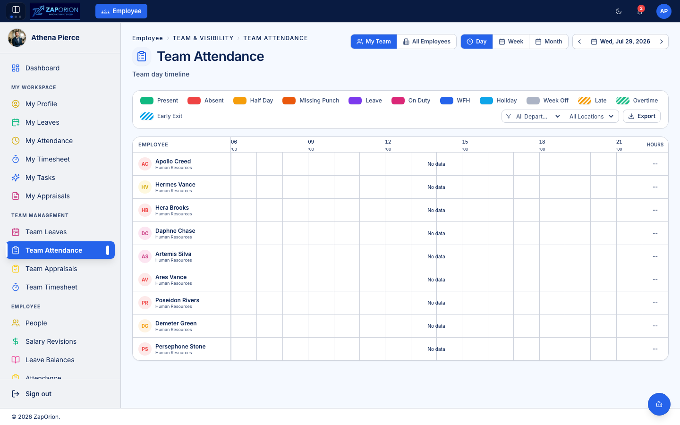This screenshot has height=425, width=680.
Task: Open the AP user avatar menu
Action: click(x=664, y=11)
